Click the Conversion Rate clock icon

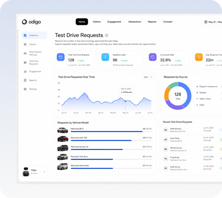click(153, 57)
